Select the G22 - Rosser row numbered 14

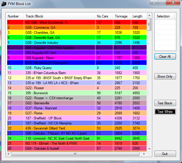77,88
